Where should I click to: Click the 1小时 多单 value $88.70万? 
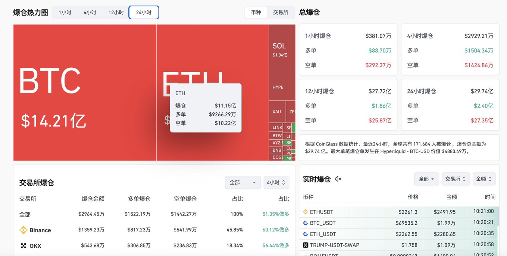click(380, 51)
